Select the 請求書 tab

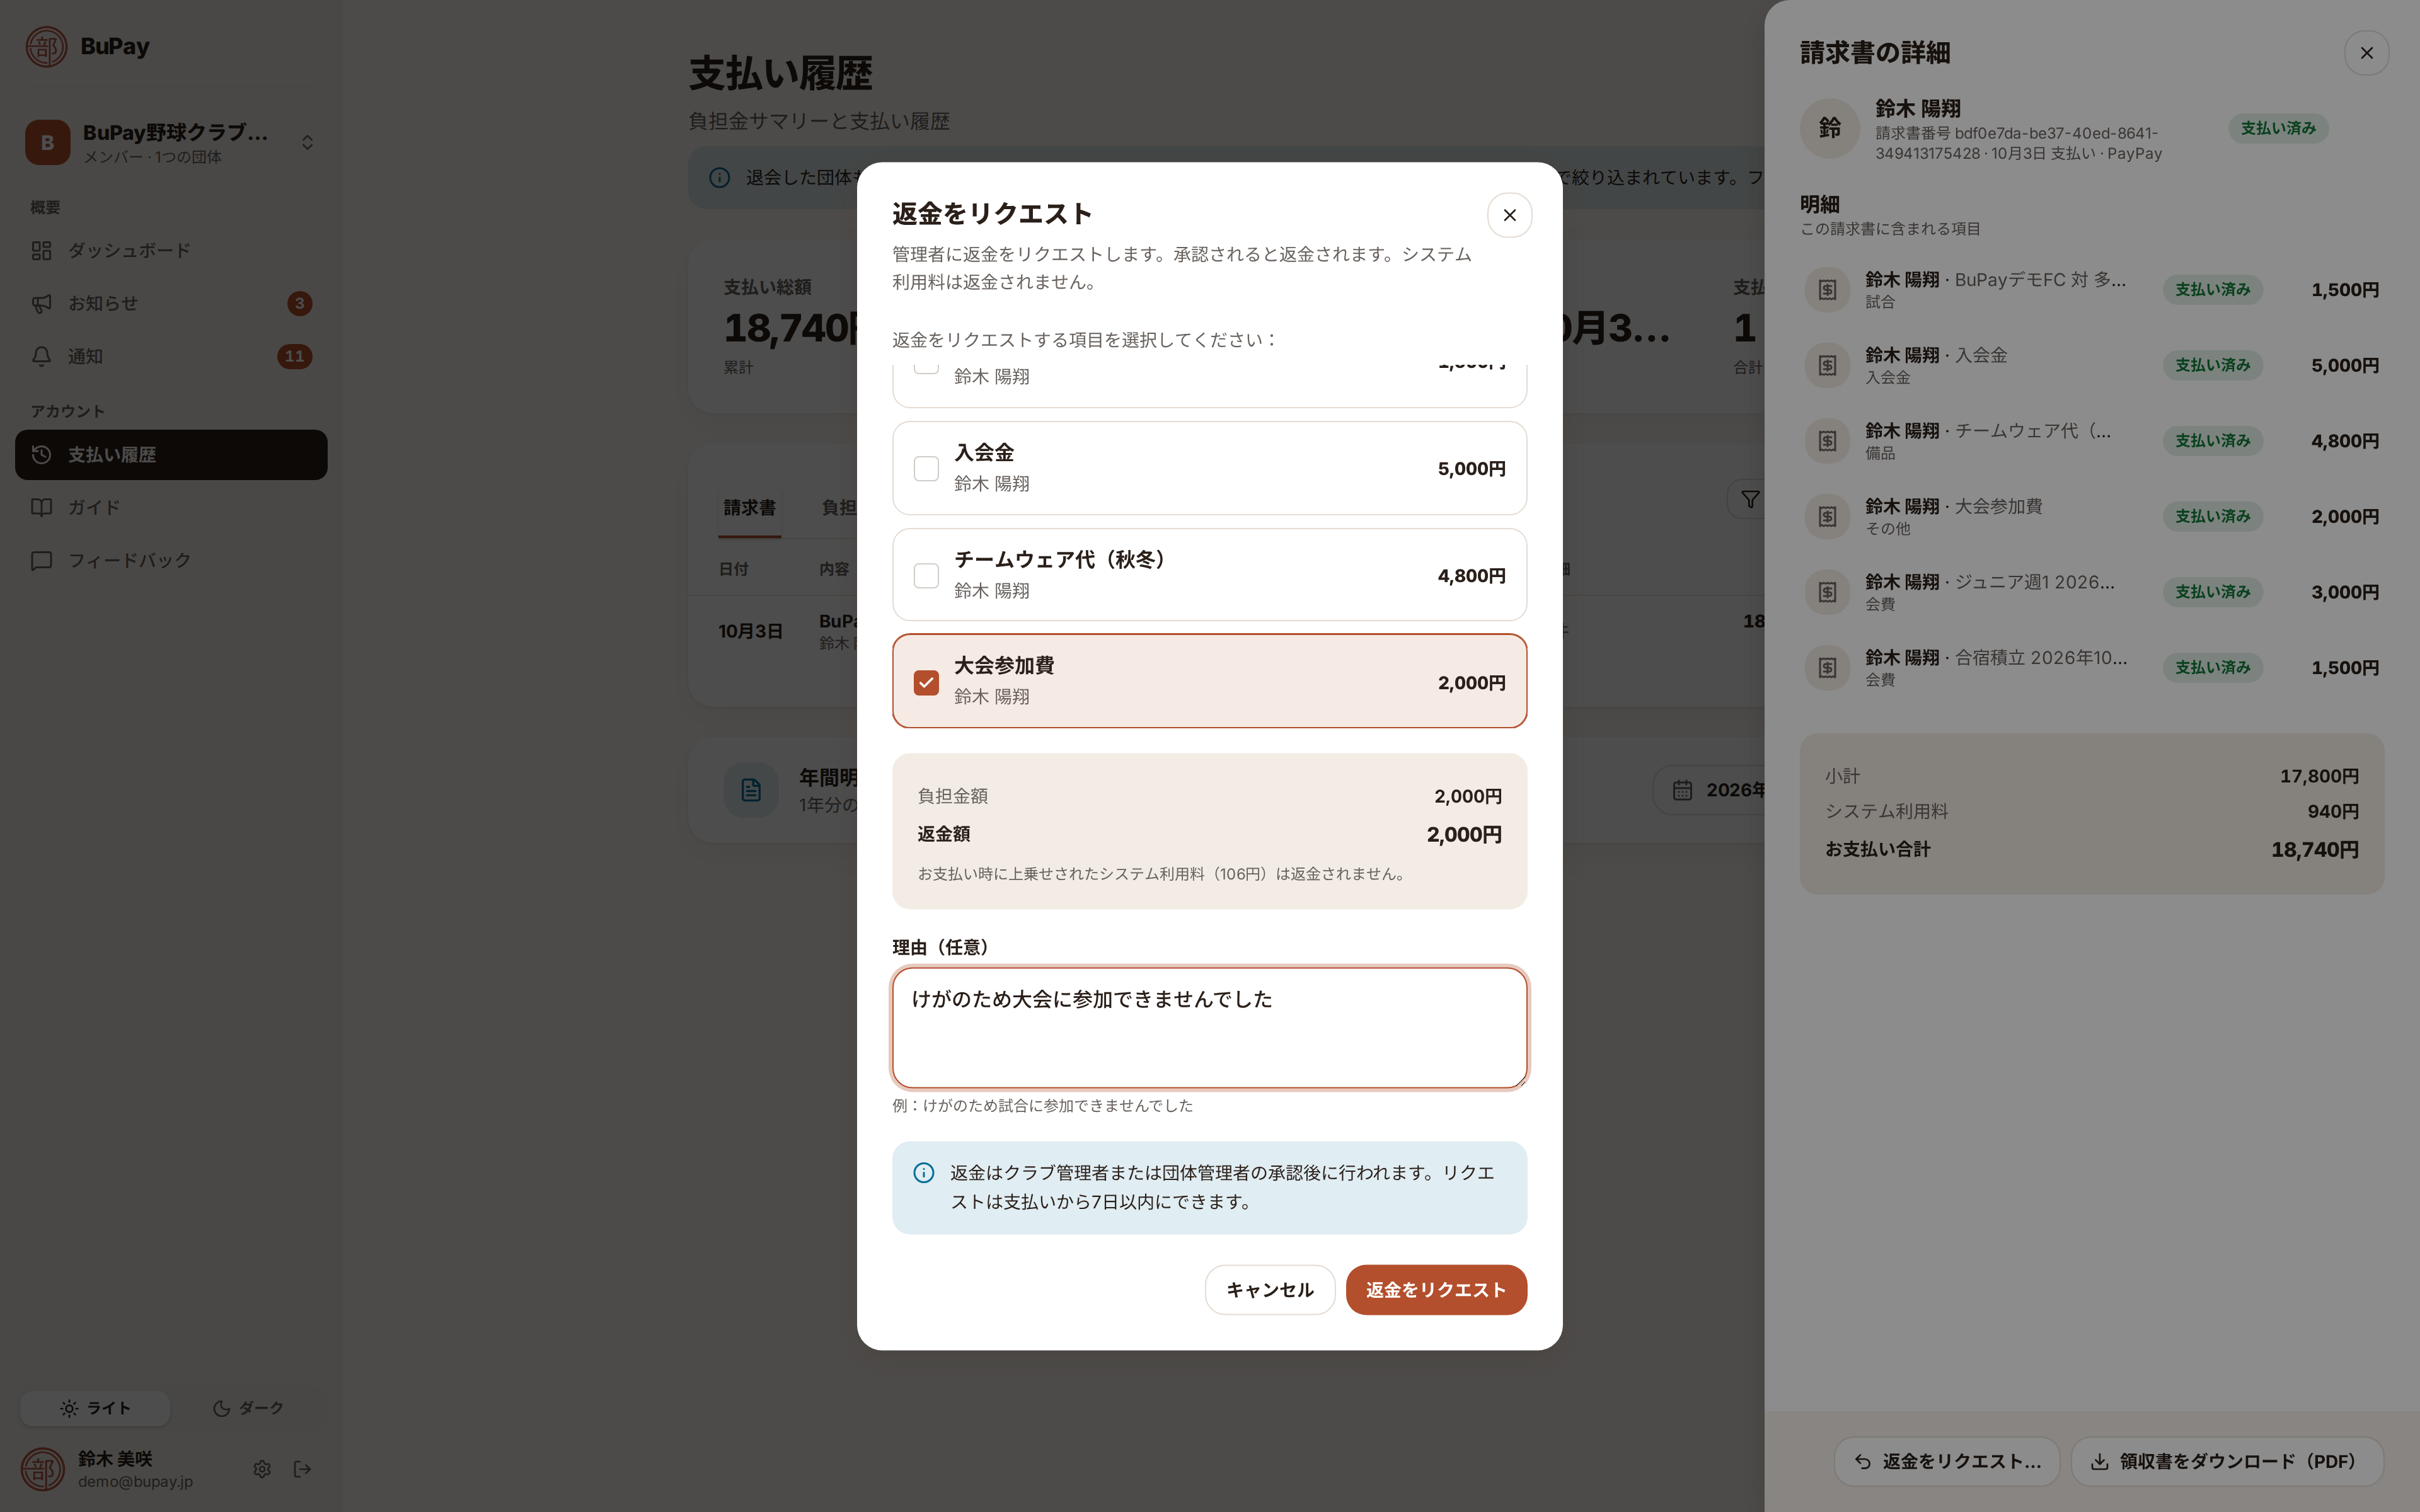point(749,508)
